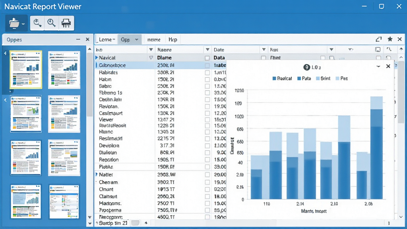Image resolution: width=407 pixels, height=229 pixels.
Task: Open the Ras column filter dropdown
Action: point(331,49)
